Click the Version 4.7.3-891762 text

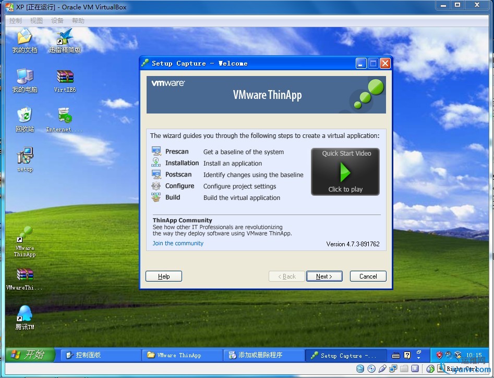pyautogui.click(x=353, y=244)
